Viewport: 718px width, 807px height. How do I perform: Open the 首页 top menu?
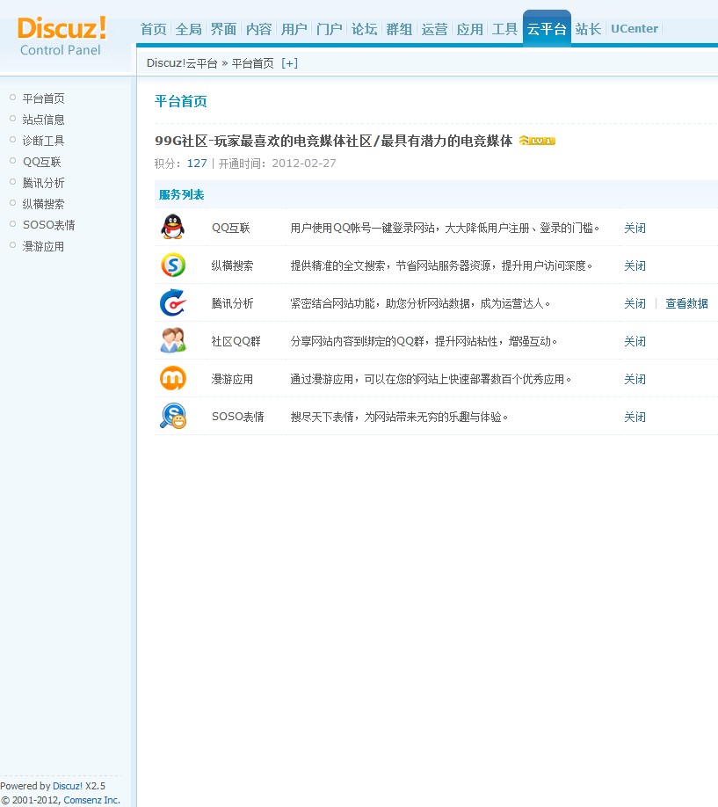pyautogui.click(x=154, y=29)
